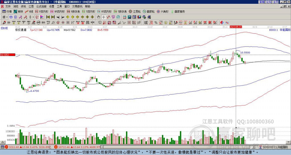Click the horizontal scrollbar right arrow
Image resolution: width=291 pixels, height=155 pixels.
click(x=254, y=147)
